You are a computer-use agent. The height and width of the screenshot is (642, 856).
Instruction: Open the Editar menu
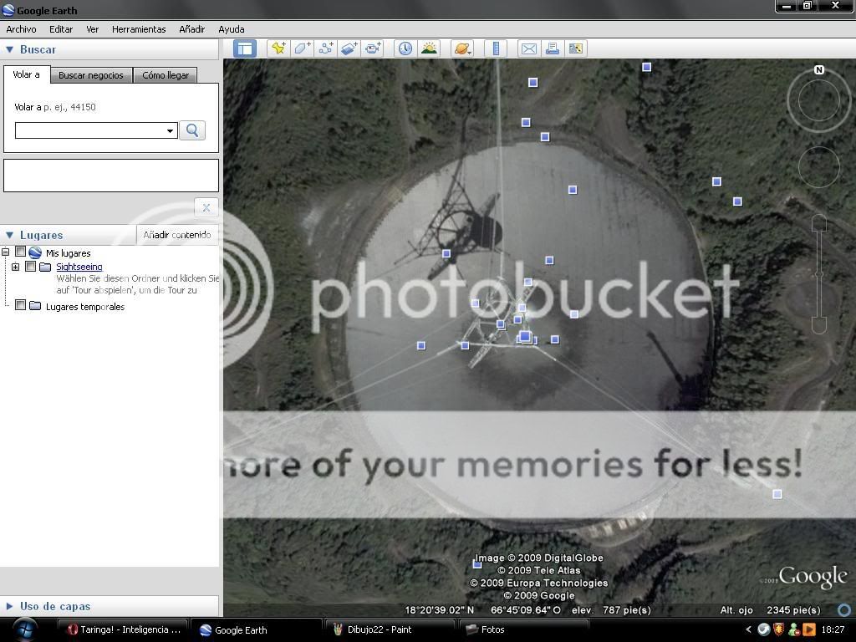click(x=60, y=29)
